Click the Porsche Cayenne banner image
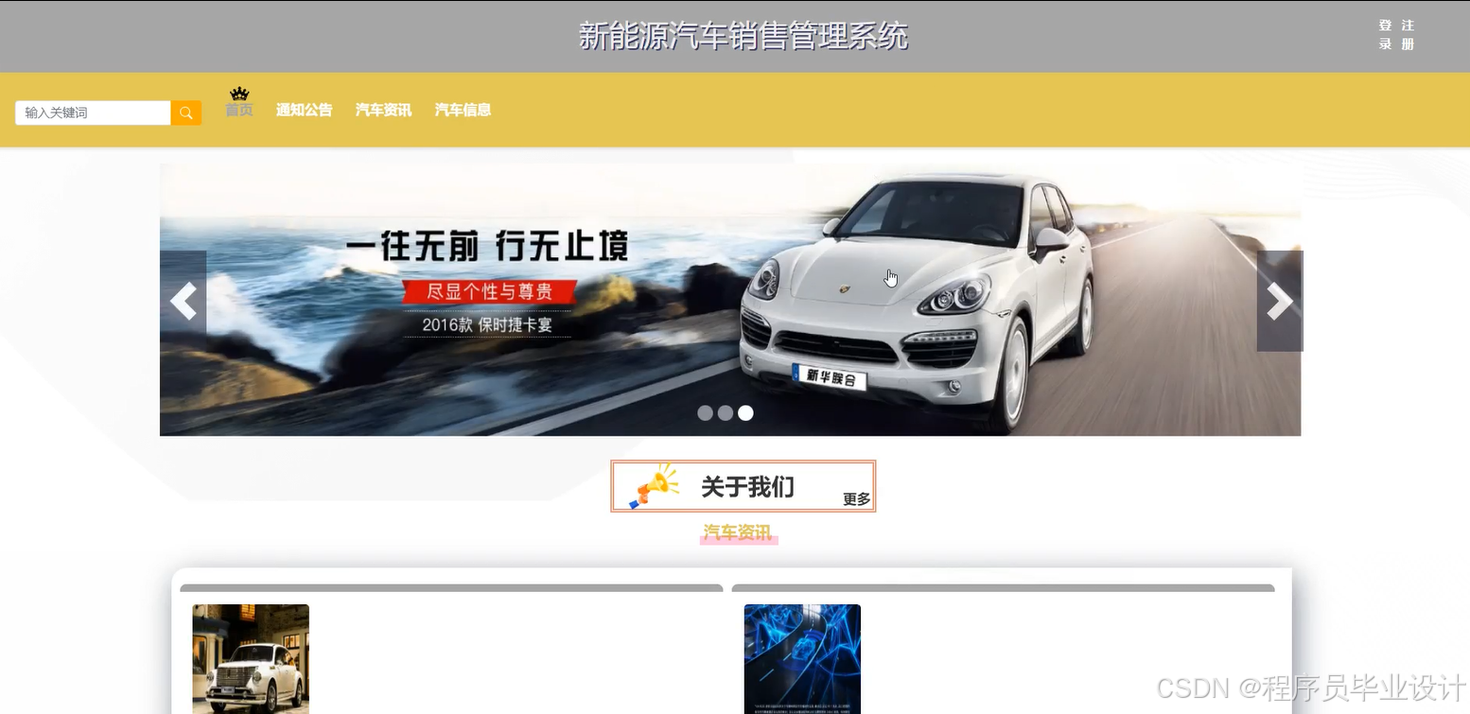The image size is (1470, 714). click(730, 300)
